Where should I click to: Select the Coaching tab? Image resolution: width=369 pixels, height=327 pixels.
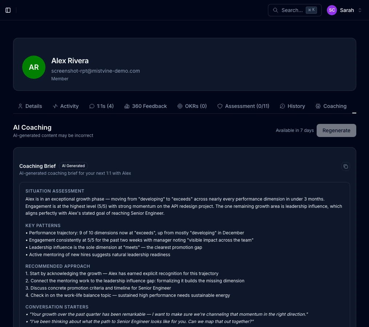coord(331,106)
